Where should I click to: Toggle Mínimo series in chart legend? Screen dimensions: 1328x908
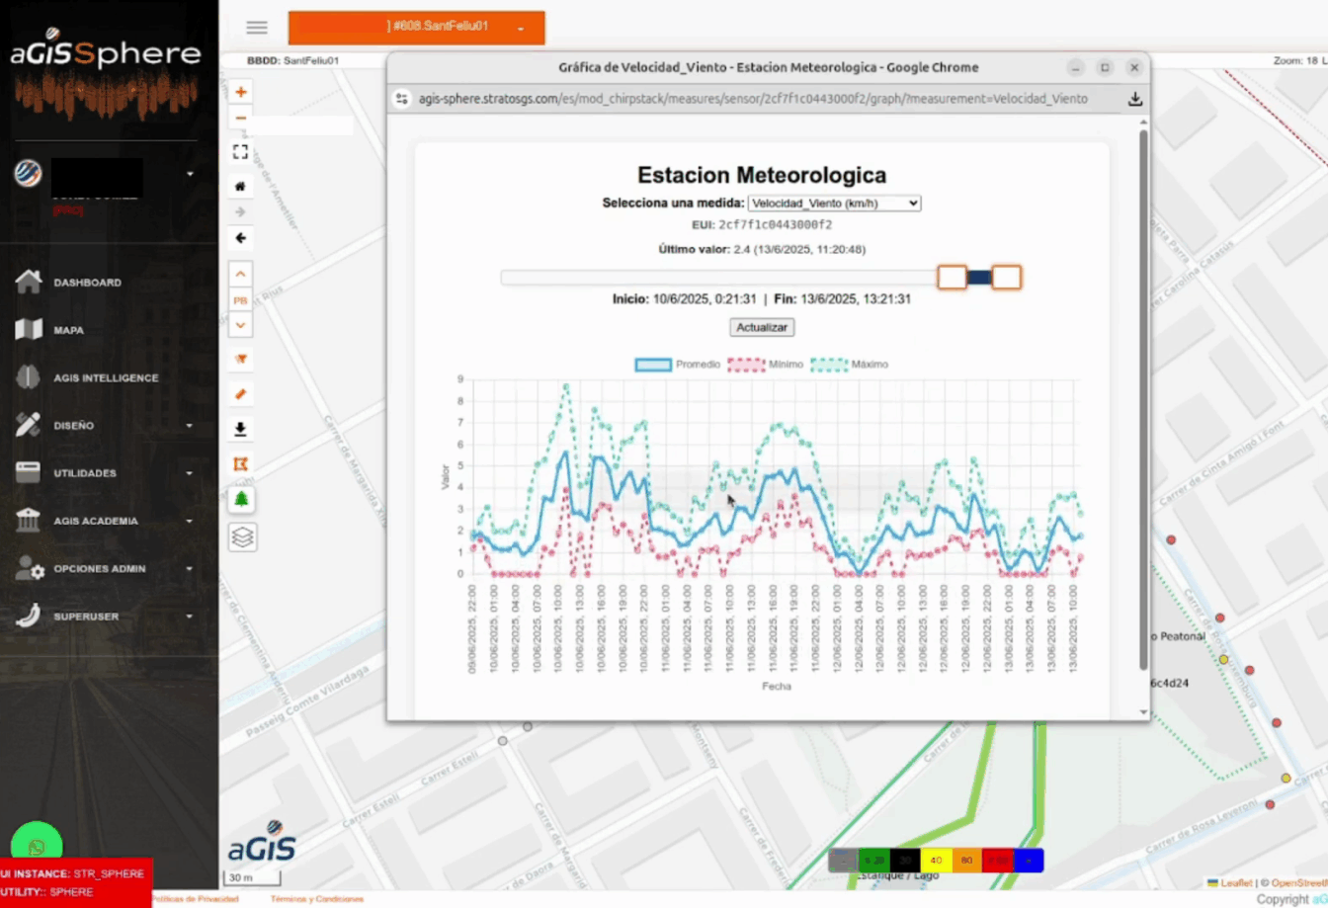click(x=766, y=365)
